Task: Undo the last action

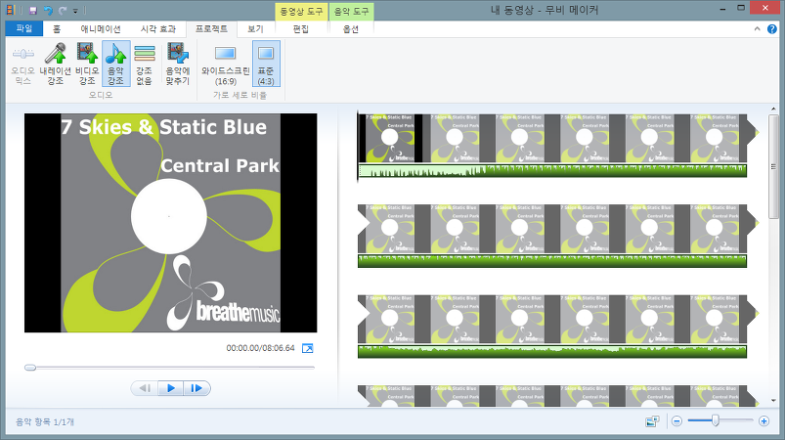Action: click(x=48, y=10)
